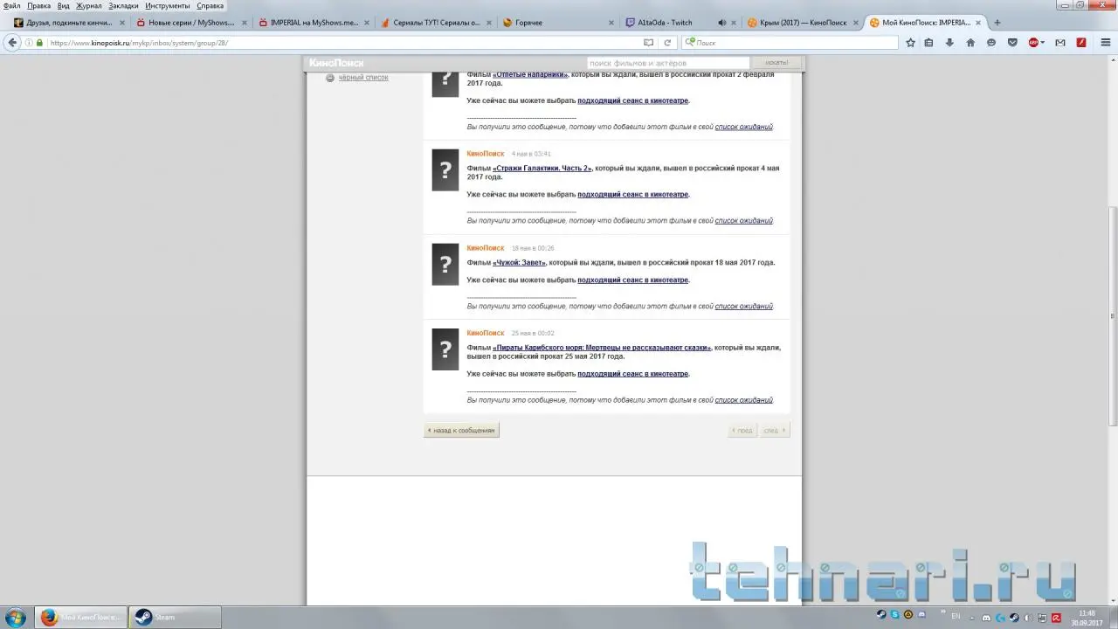
Task: Click the 'пред' pagination button
Action: (742, 430)
